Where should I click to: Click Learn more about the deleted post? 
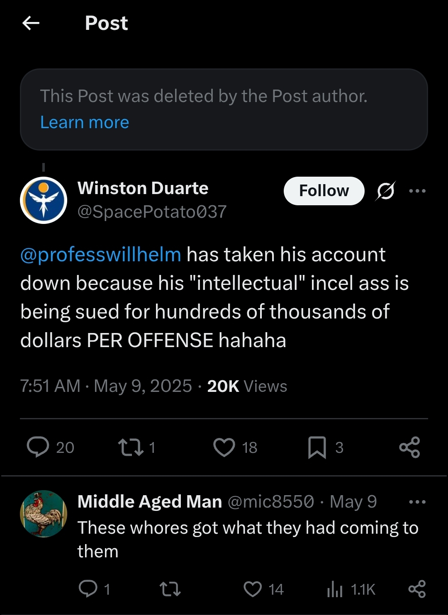(x=85, y=122)
